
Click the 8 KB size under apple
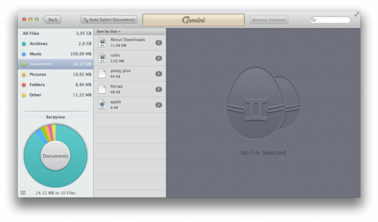(114, 108)
